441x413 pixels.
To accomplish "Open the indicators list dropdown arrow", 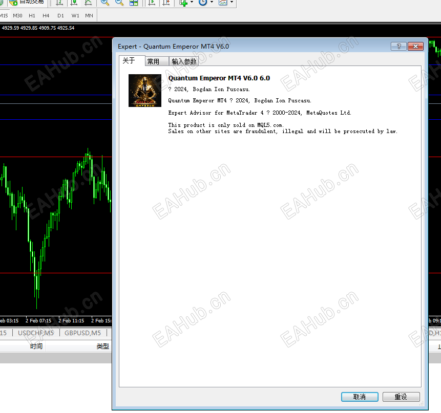I will [192, 2].
